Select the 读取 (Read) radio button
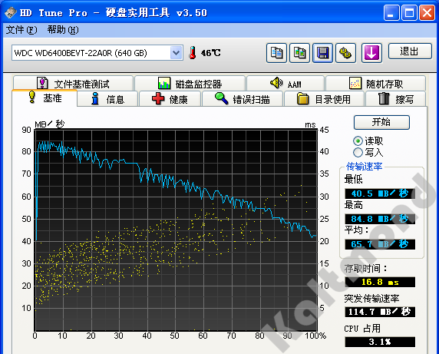The height and width of the screenshot is (354, 439). coord(358,141)
